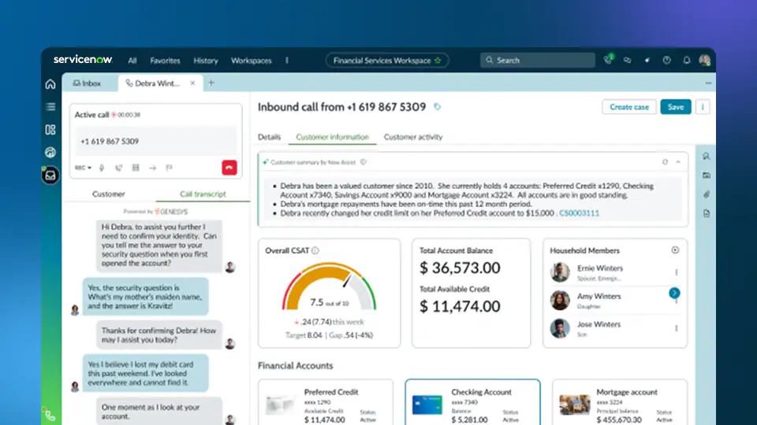Open the Preferred Credit account card
757x425 pixels.
click(326, 402)
